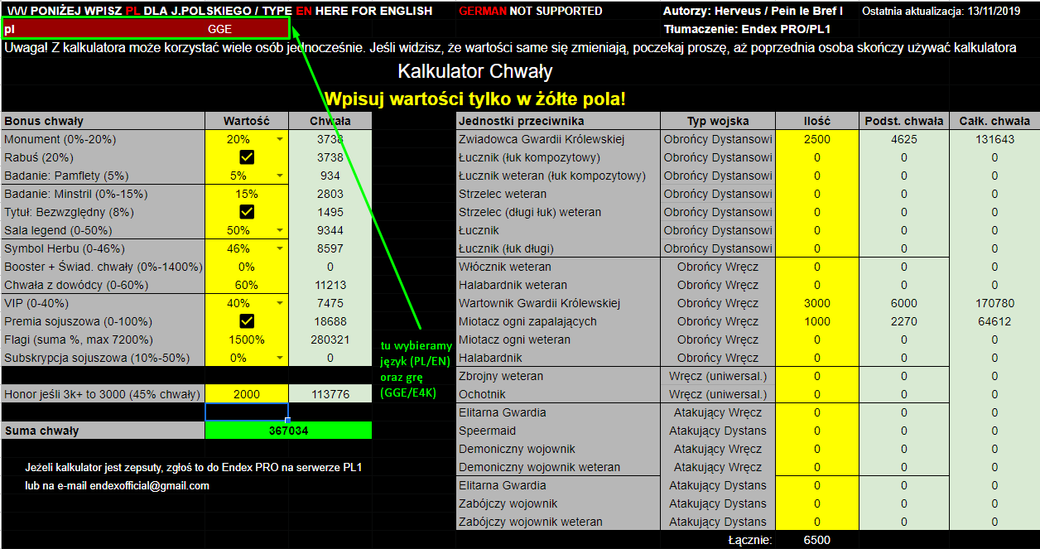Select the Zwiadowca Gwardii Królewskiej quantity 2500

[817, 139]
